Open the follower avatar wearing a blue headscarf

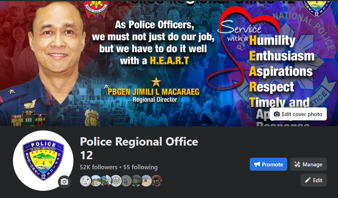(x=106, y=180)
